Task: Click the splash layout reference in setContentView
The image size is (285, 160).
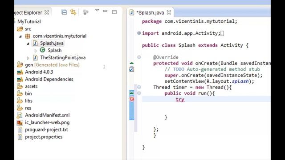Action: [x=240, y=81]
